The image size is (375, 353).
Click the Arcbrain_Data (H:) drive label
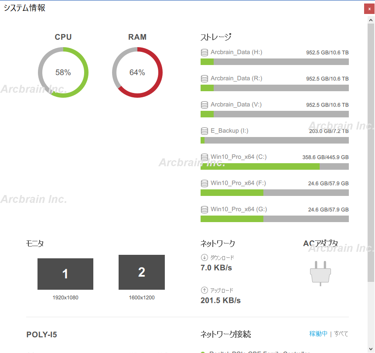pyautogui.click(x=236, y=52)
